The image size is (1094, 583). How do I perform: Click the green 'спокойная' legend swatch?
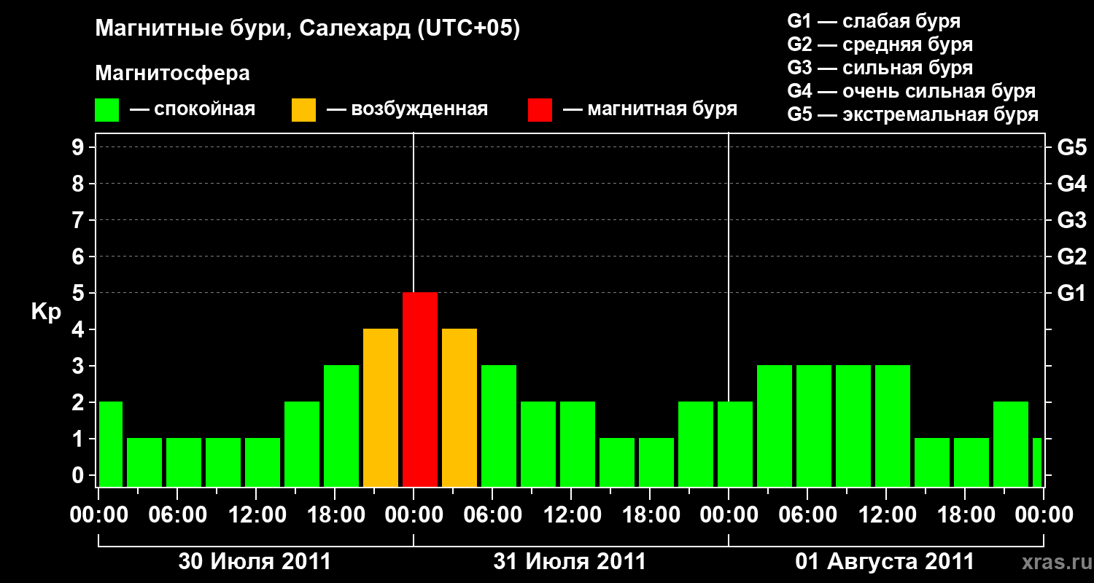coord(107,109)
